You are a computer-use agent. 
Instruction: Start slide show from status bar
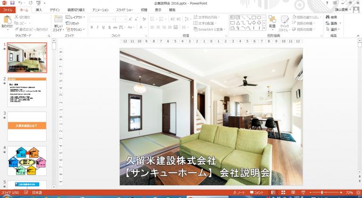[x=304, y=192]
